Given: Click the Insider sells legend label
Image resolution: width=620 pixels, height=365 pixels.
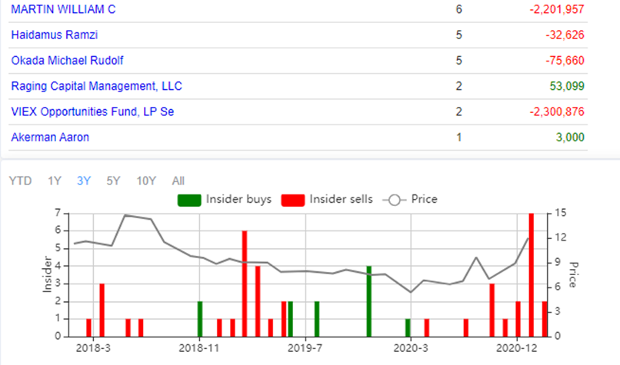Looking at the screenshot, I should (x=342, y=199).
